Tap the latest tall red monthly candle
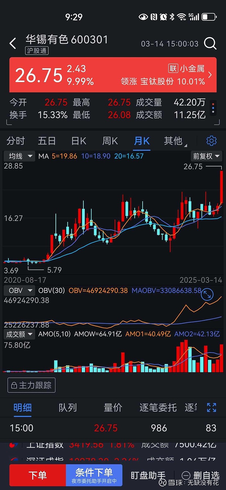Screen dimensions: 226x490 tap(221, 187)
